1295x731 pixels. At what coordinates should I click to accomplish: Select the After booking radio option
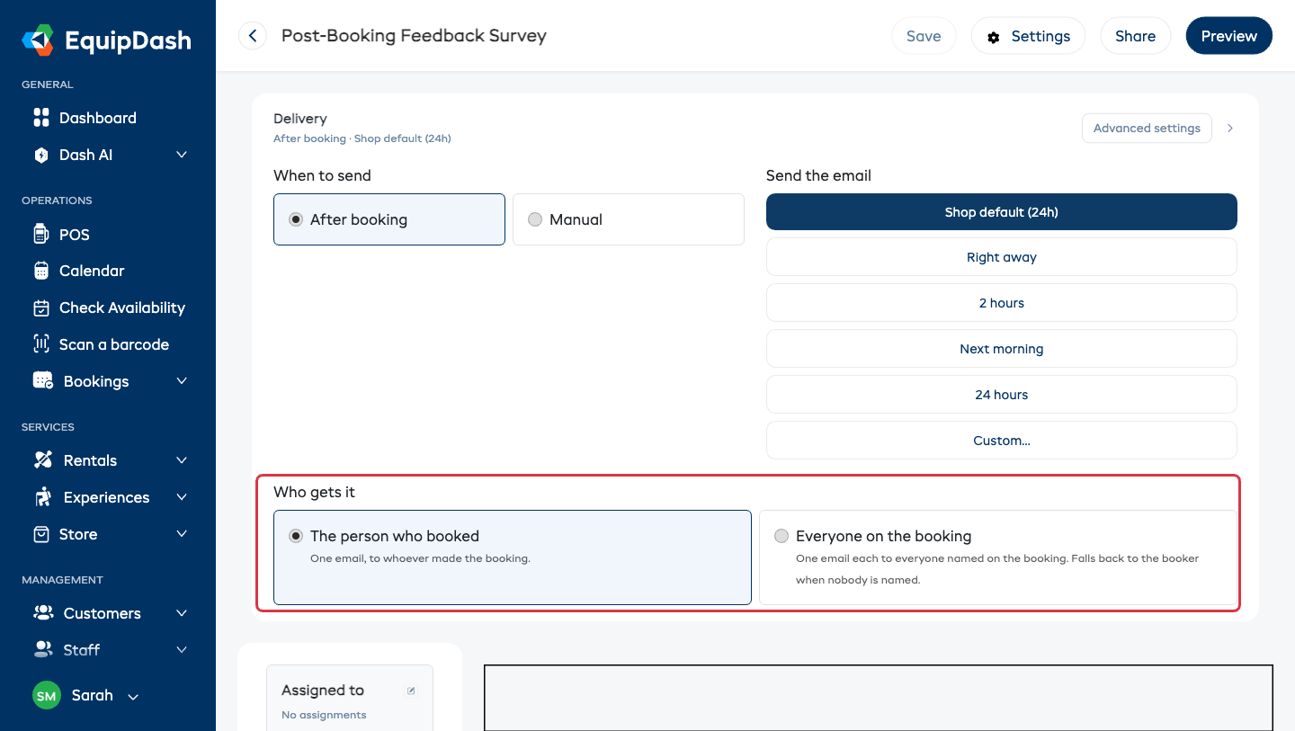point(389,219)
